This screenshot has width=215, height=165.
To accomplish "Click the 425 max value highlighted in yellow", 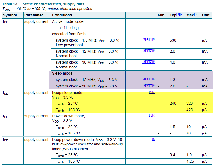I will (190, 110).
